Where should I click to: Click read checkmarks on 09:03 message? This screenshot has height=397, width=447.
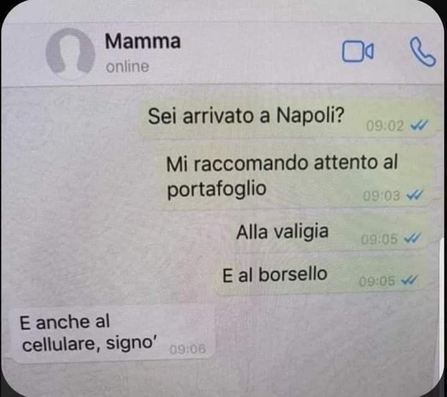pyautogui.click(x=415, y=195)
